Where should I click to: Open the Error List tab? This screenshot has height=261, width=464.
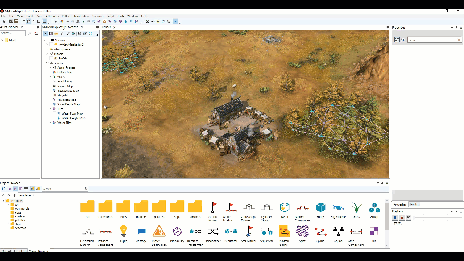pyautogui.click(x=20, y=251)
